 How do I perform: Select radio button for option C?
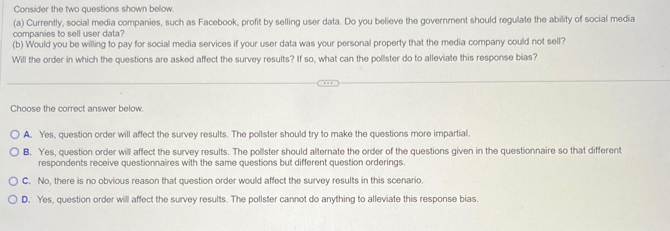click(x=14, y=181)
